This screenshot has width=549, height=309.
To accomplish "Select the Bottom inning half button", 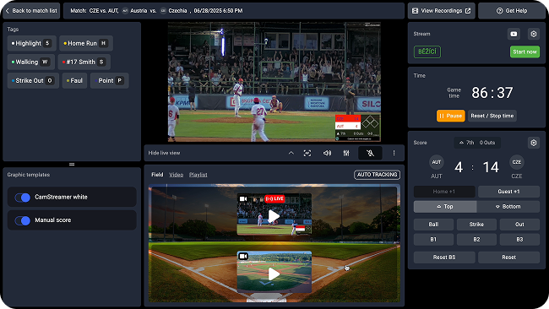I will (508, 207).
